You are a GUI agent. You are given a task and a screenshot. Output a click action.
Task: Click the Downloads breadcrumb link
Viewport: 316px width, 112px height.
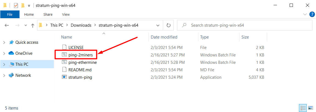[81, 25]
